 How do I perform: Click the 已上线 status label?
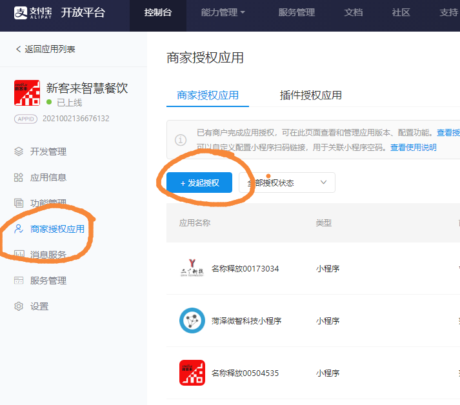pos(70,103)
